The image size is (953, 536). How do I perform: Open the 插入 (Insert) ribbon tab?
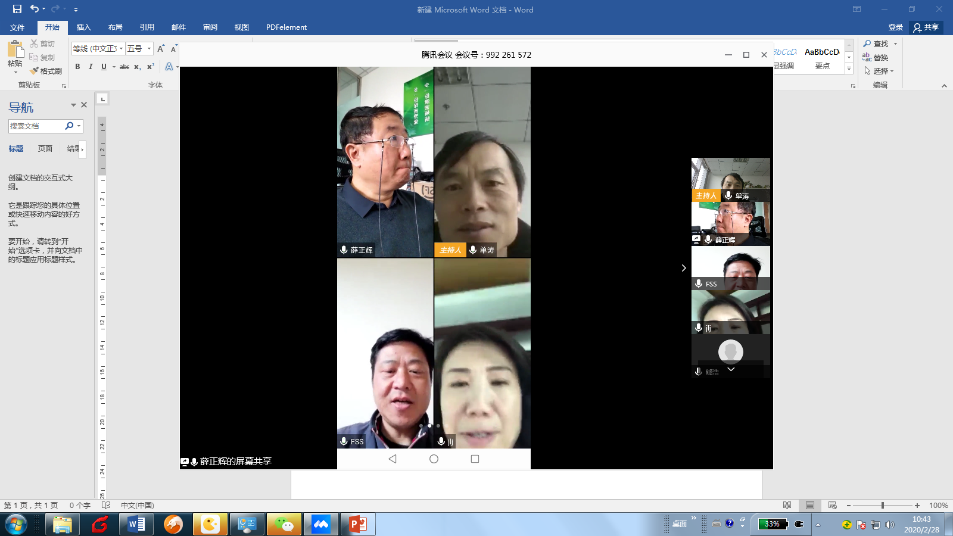83,27
